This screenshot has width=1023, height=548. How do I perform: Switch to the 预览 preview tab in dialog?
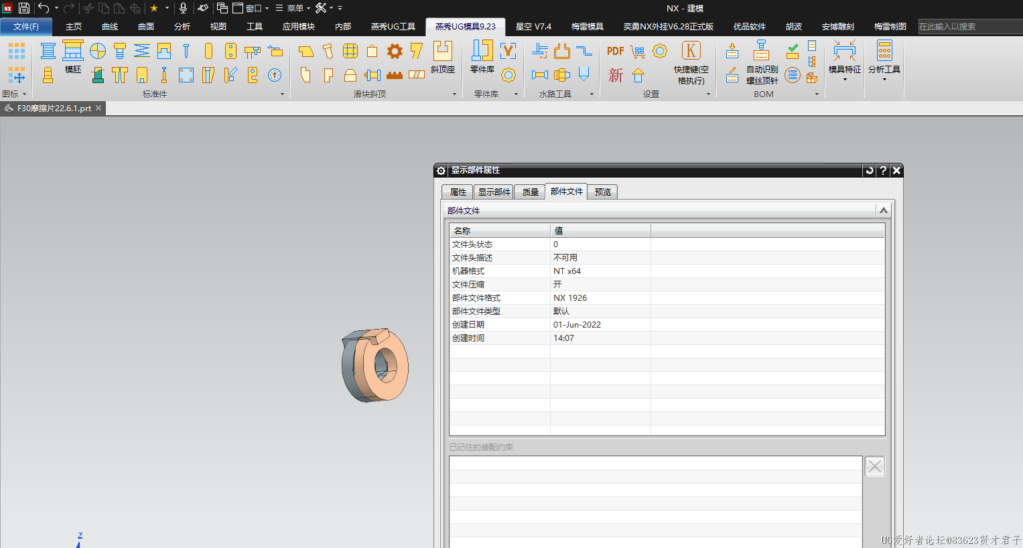point(602,192)
